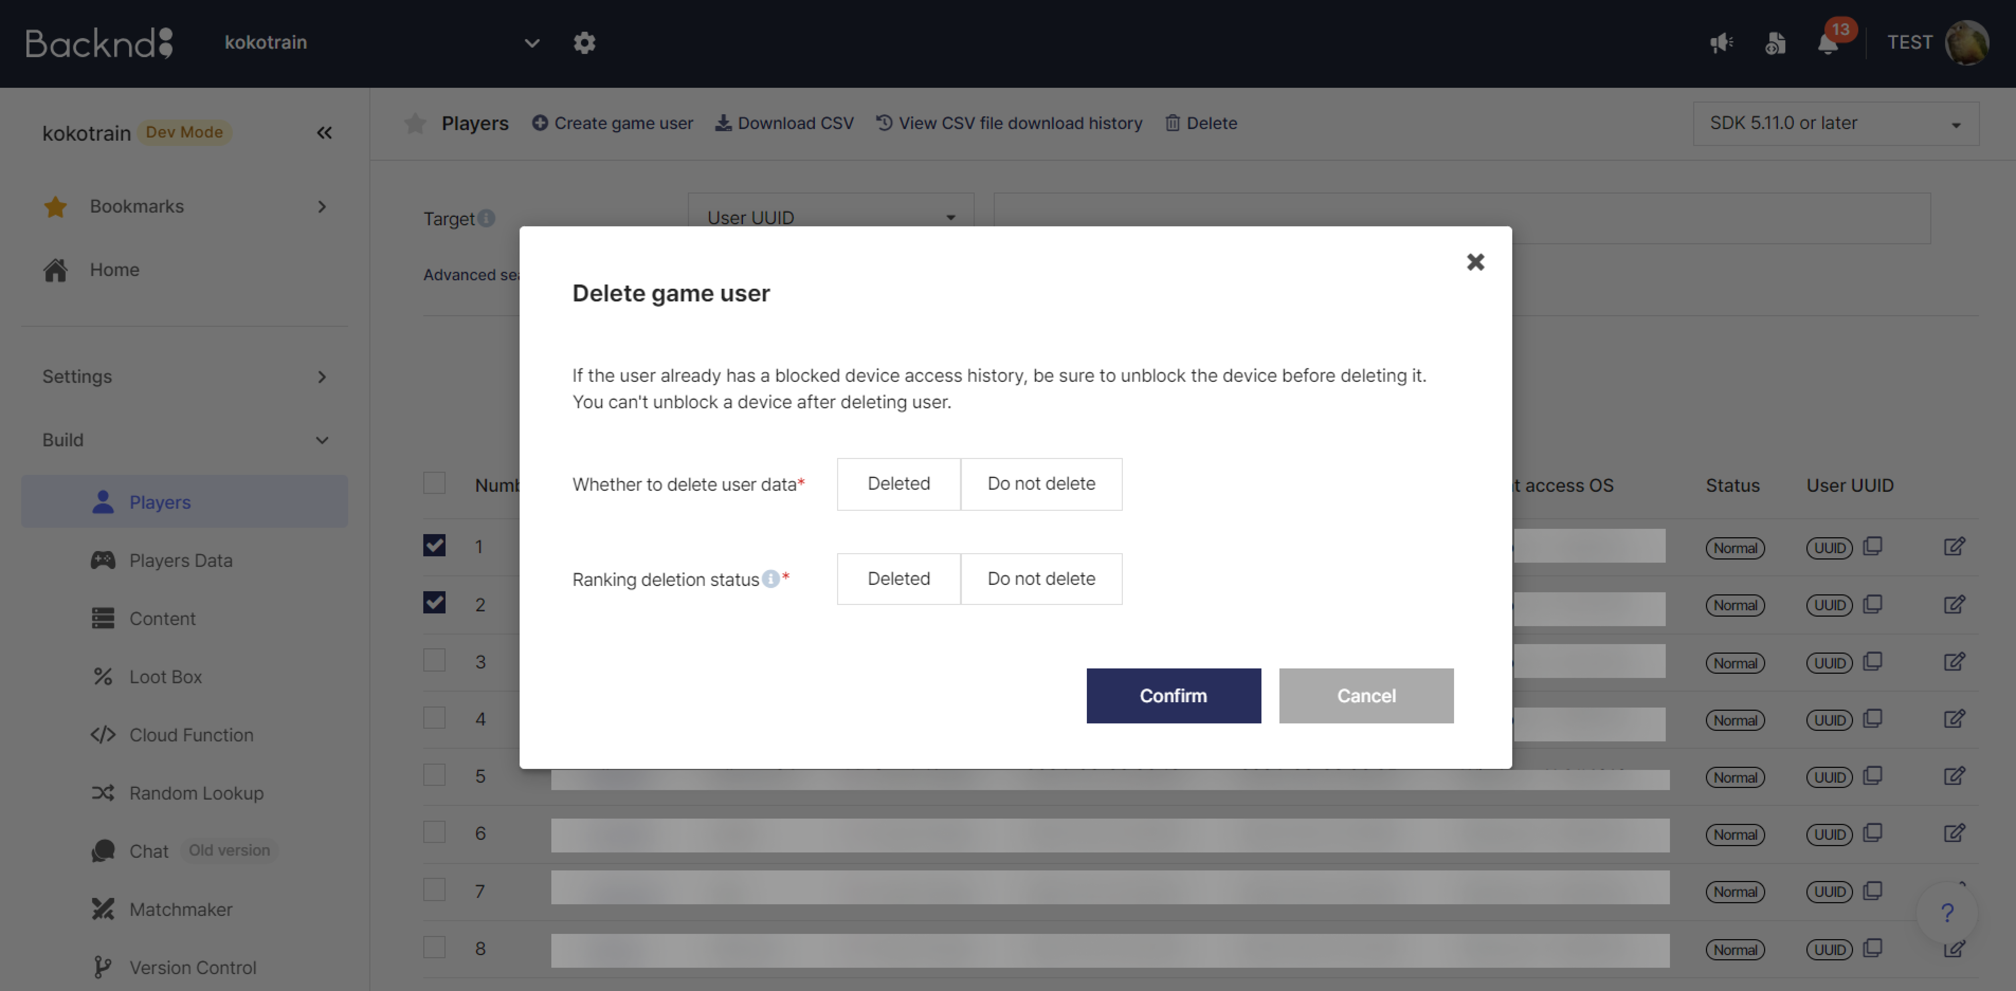The height and width of the screenshot is (991, 2016).
Task: Uncheck the row 1 checkbox
Action: click(x=434, y=545)
